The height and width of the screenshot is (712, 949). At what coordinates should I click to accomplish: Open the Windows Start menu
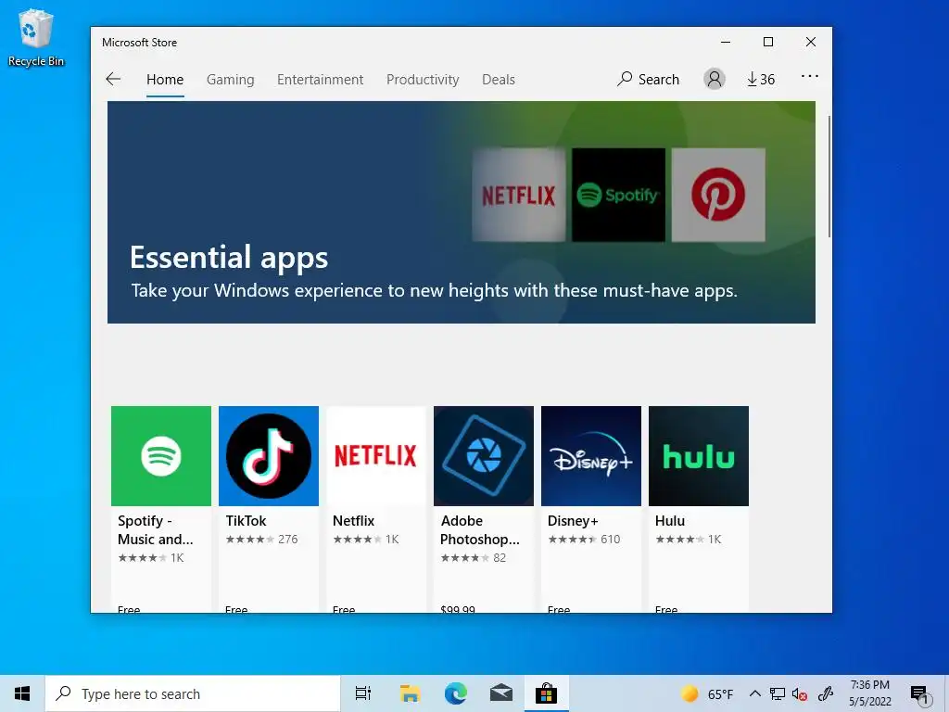(22, 693)
